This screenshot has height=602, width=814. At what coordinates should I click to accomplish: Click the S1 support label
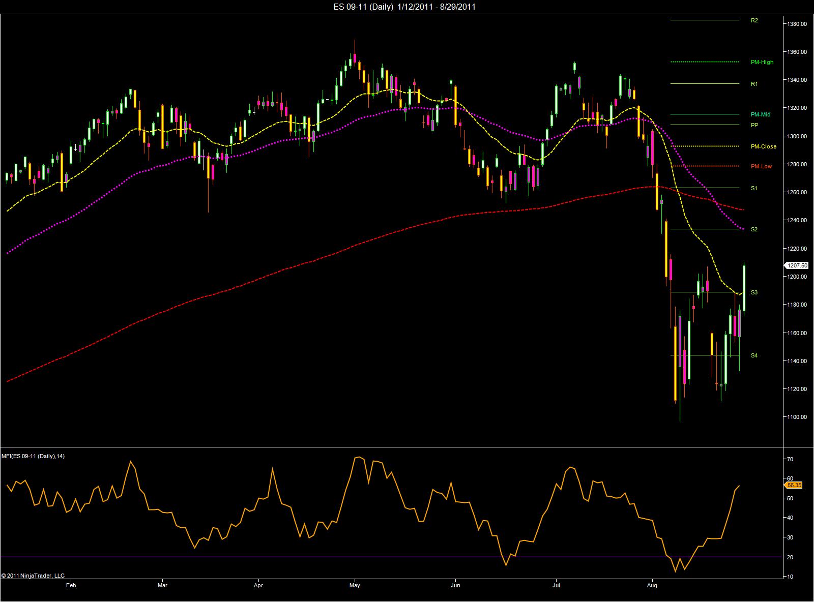[x=754, y=188]
